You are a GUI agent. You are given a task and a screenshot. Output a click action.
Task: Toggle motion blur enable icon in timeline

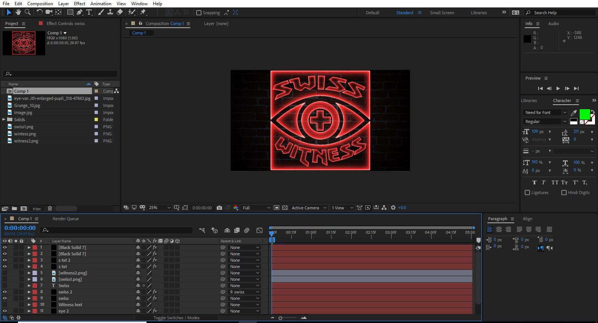point(247,230)
